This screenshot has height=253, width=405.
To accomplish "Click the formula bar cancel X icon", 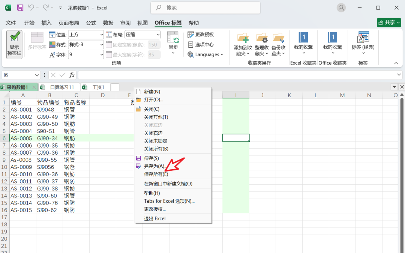I will click(x=53, y=75).
